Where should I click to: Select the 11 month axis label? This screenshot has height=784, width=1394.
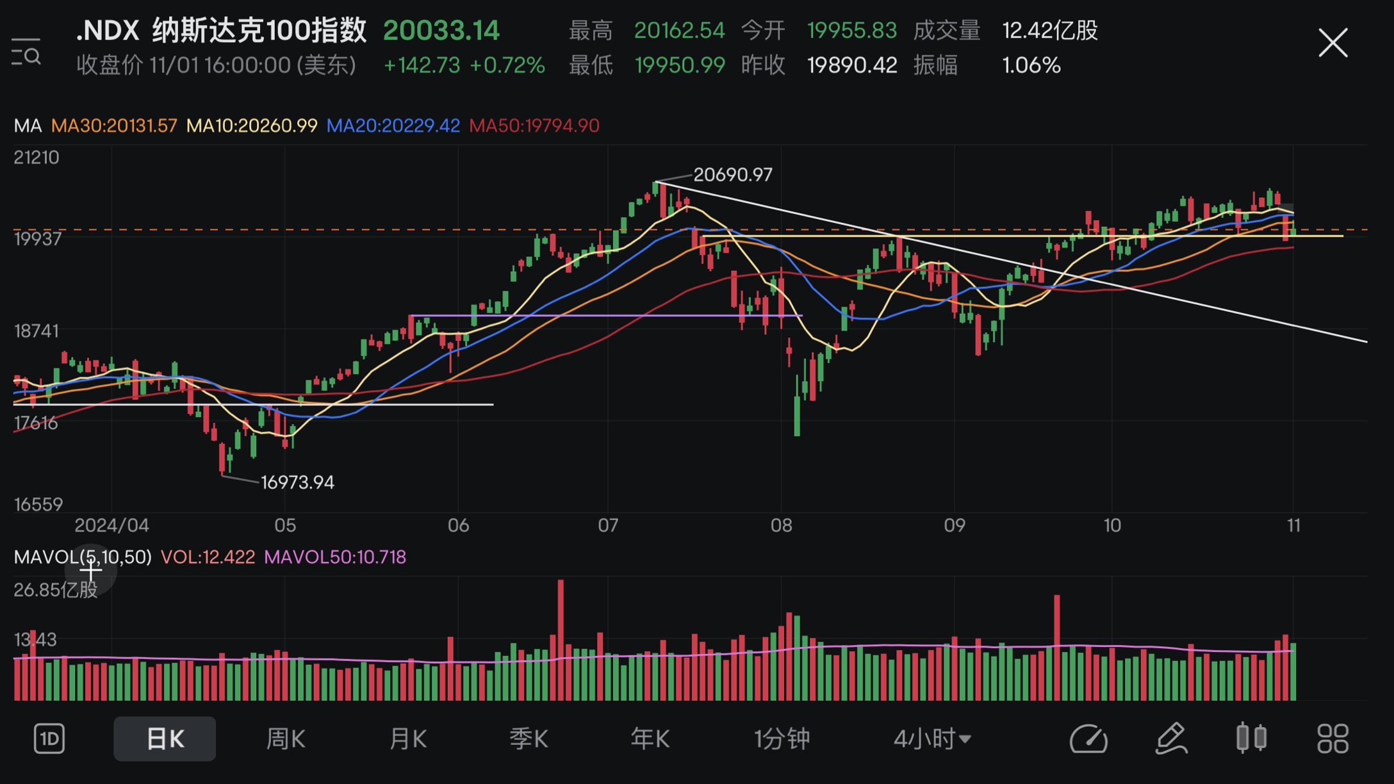1293,526
